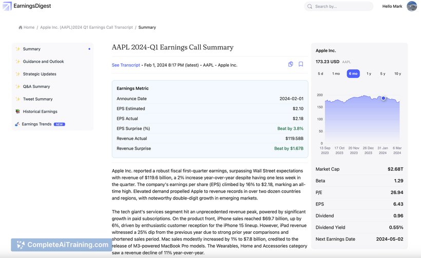Click Dividend Yield value 0.55%
The image size is (421, 258).
tap(396, 227)
